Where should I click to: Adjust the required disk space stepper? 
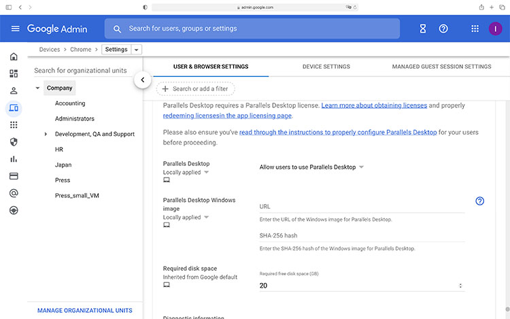tap(460, 286)
